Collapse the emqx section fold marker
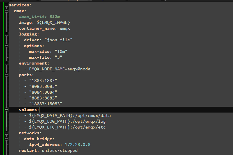 point(6,11)
